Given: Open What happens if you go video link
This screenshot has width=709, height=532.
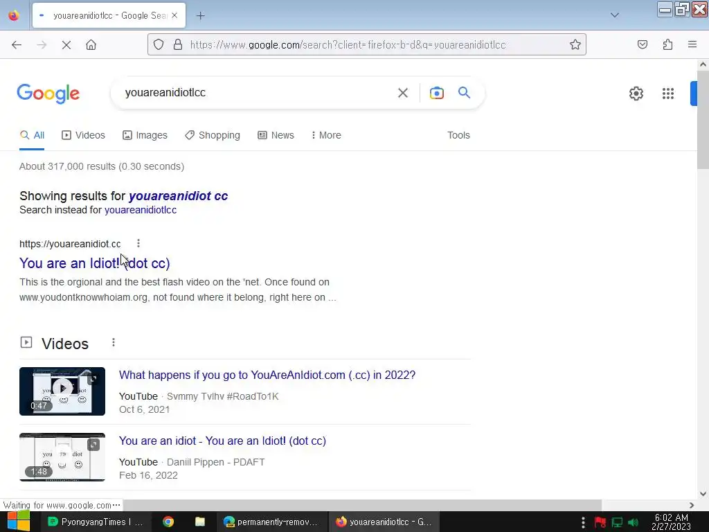Looking at the screenshot, I should pos(267,375).
